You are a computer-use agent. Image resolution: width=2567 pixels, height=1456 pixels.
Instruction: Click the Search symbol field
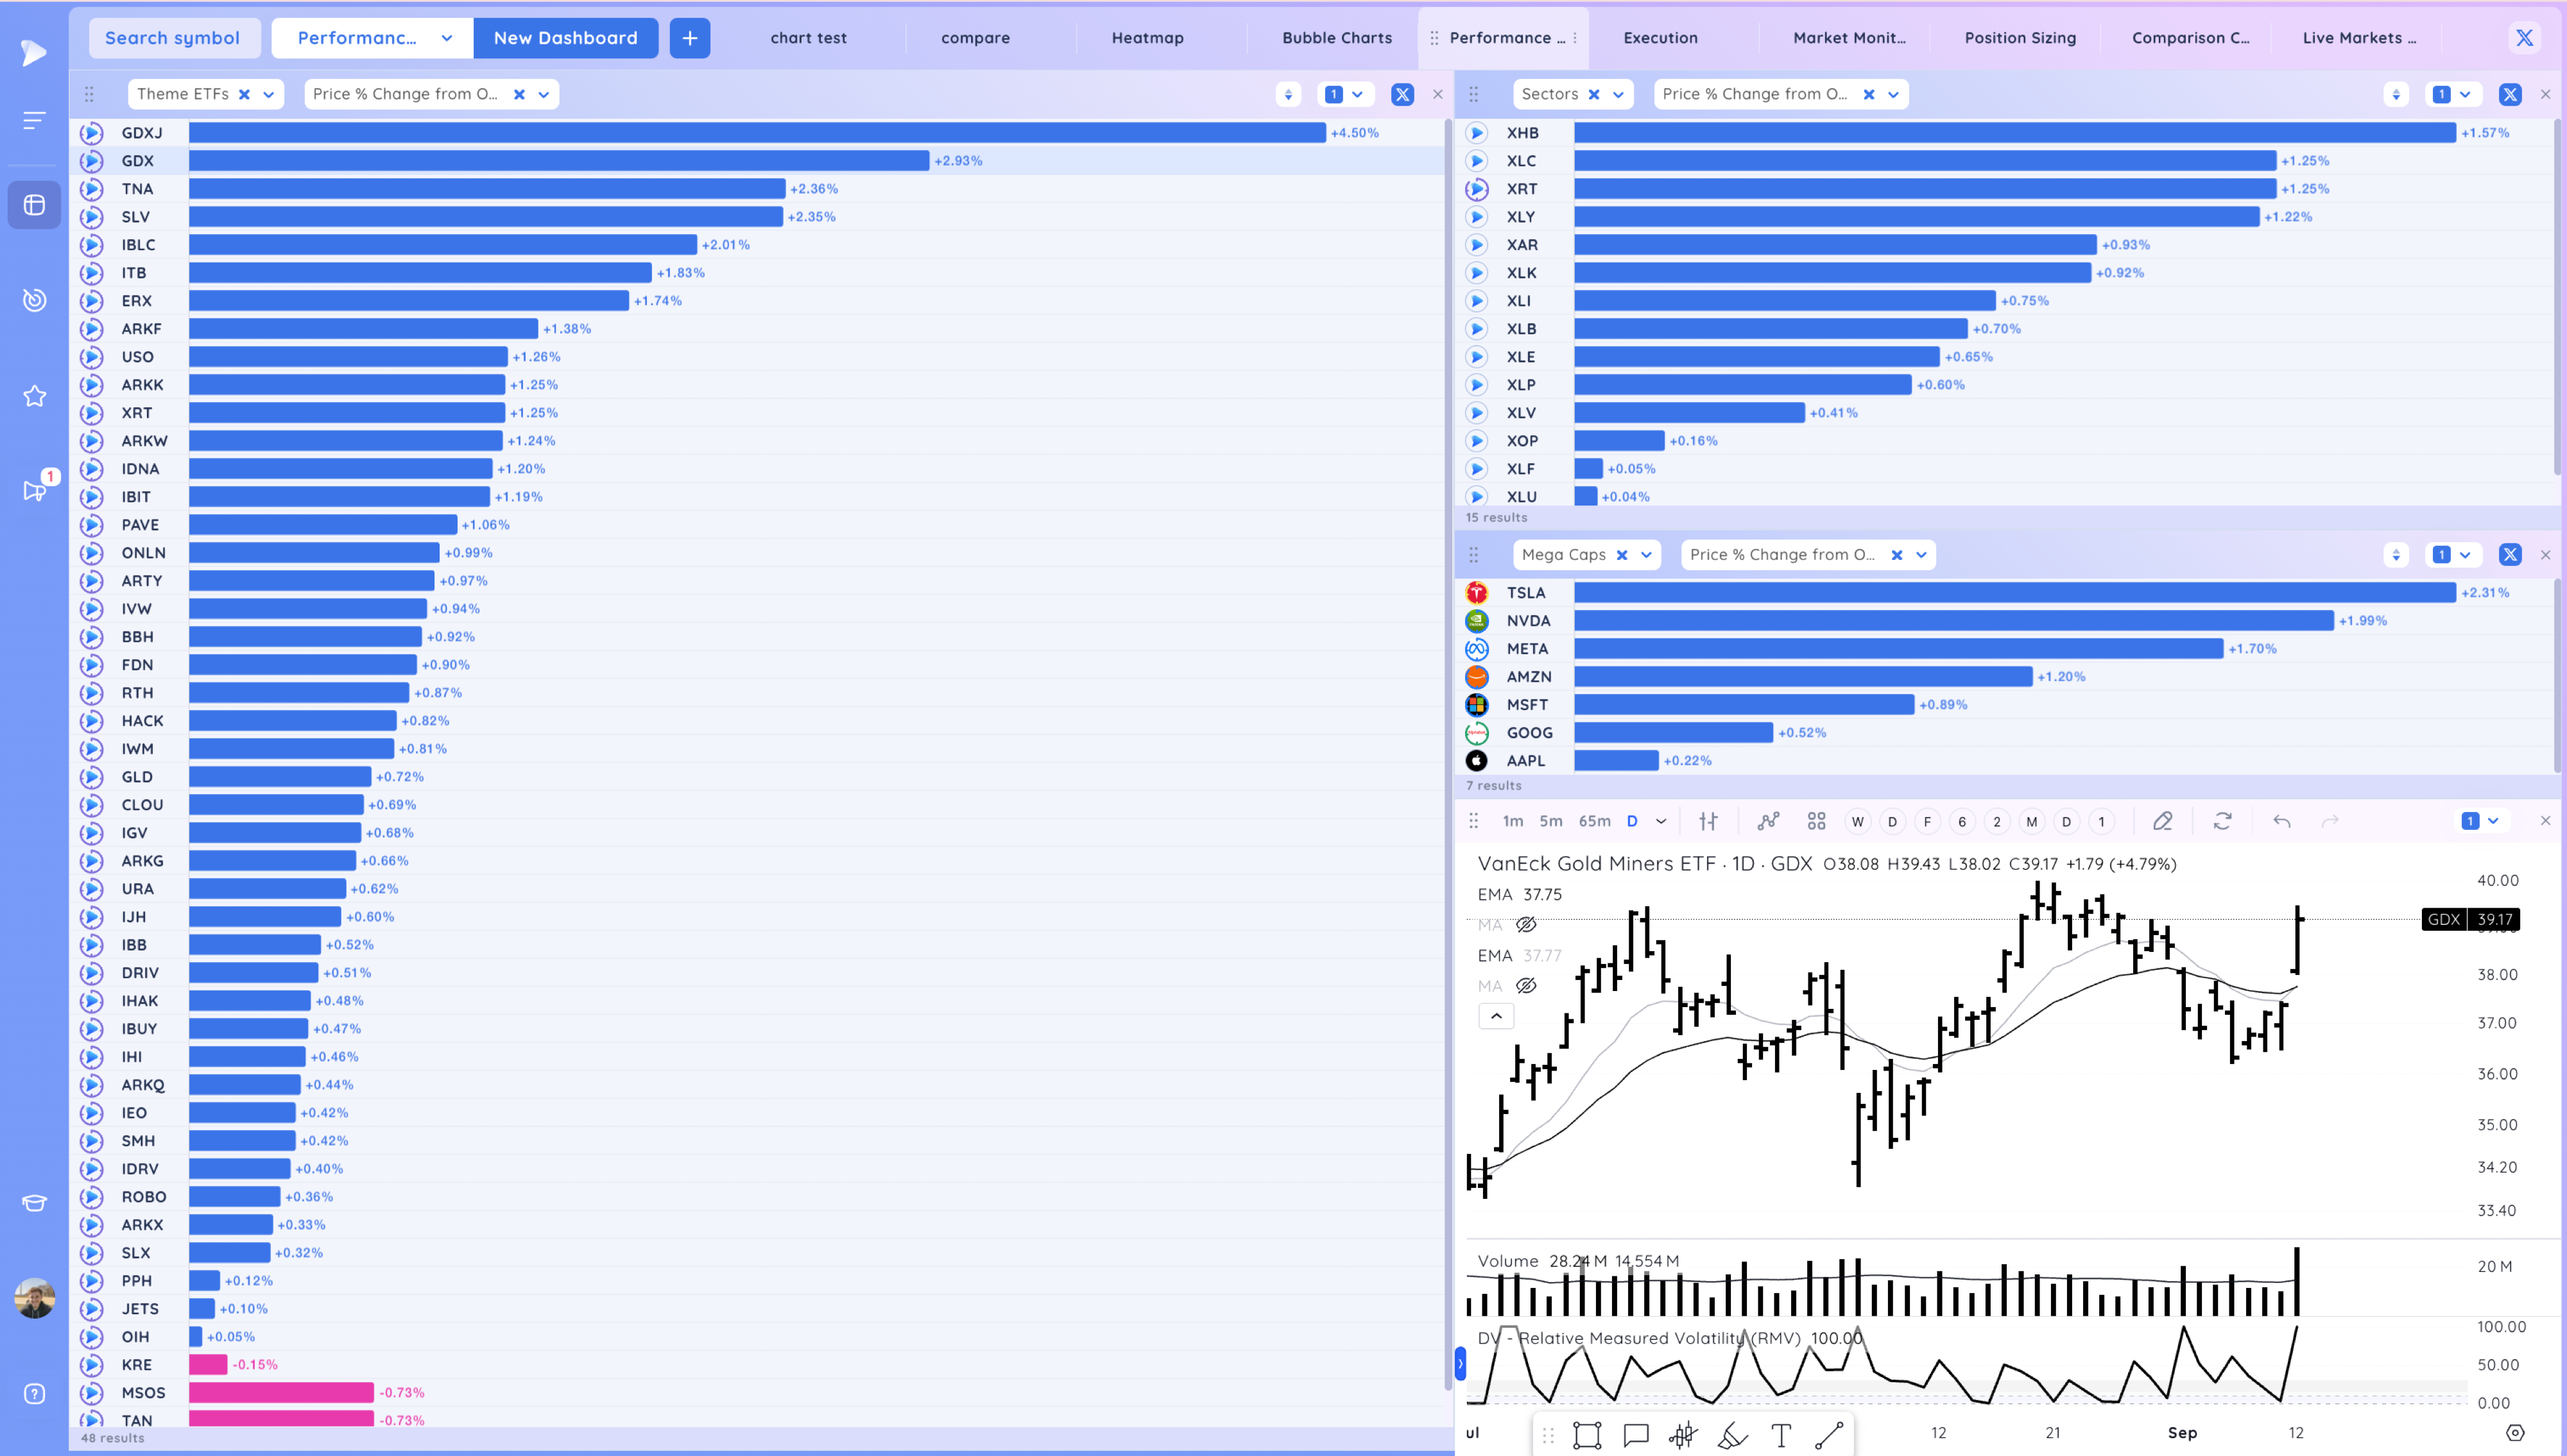pos(173,38)
